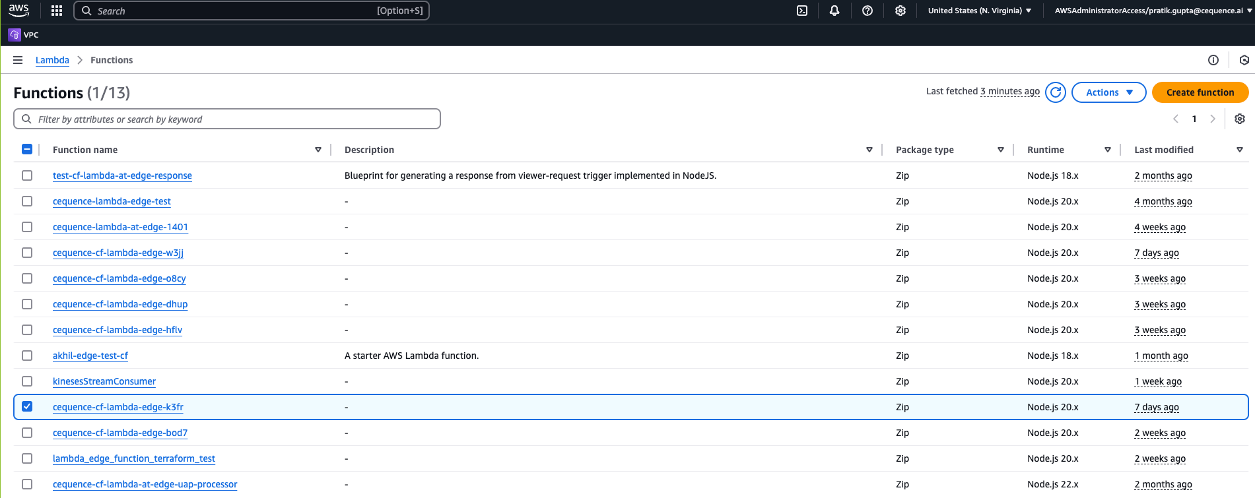Uncheck cequence-cf-lambda-edge-k3fr row checkbox

pos(27,406)
